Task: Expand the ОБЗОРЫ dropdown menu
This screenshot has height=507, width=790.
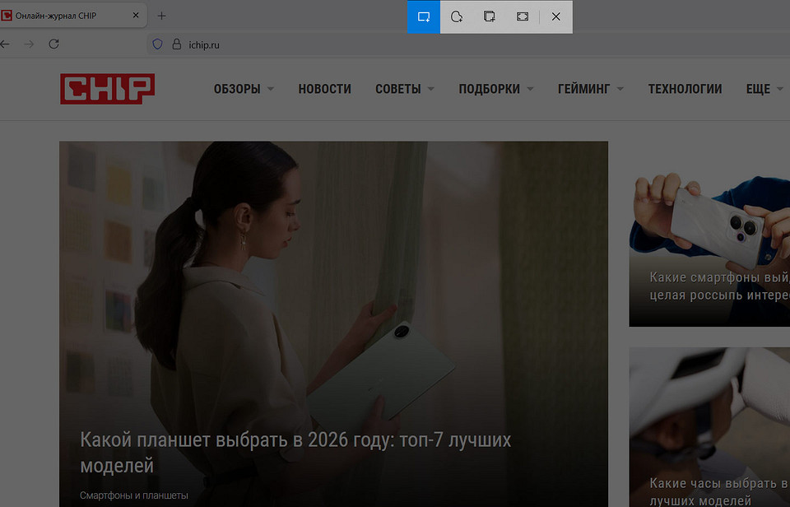Action: (x=244, y=89)
